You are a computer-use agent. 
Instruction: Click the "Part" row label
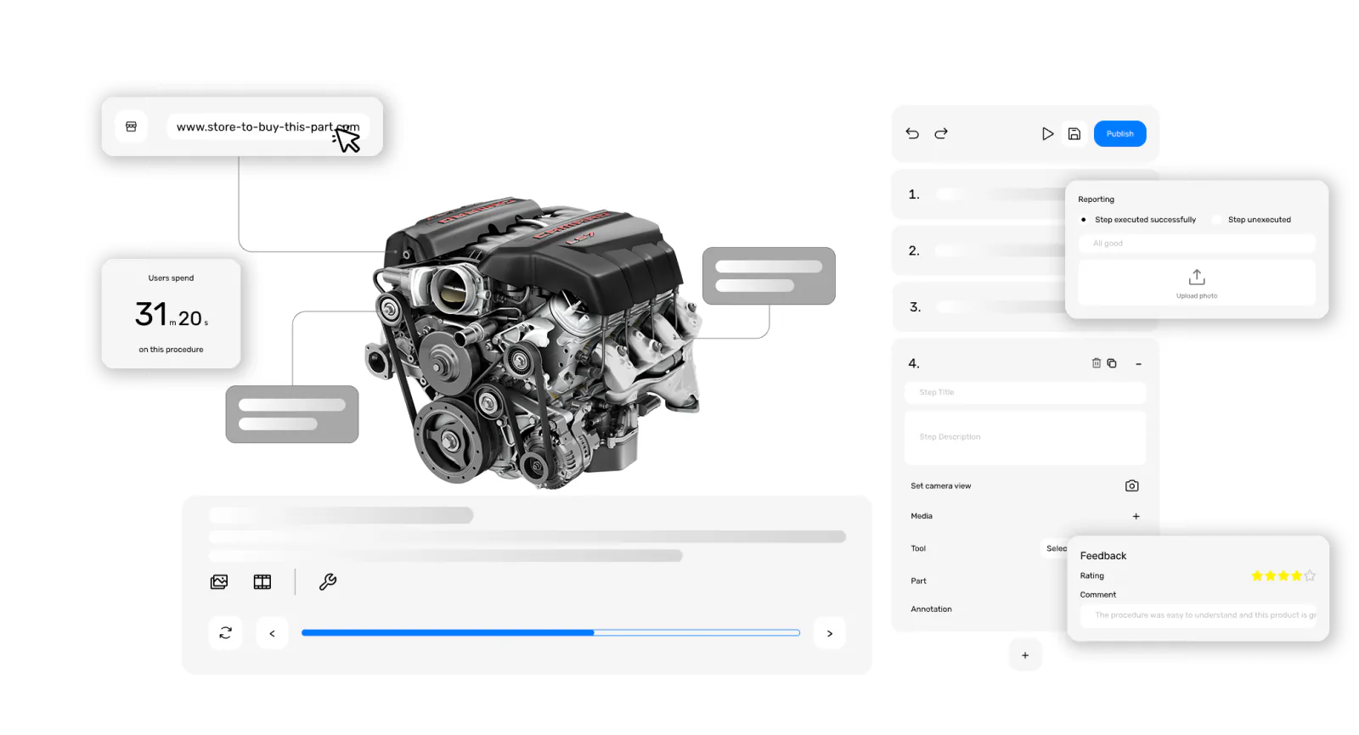(918, 581)
